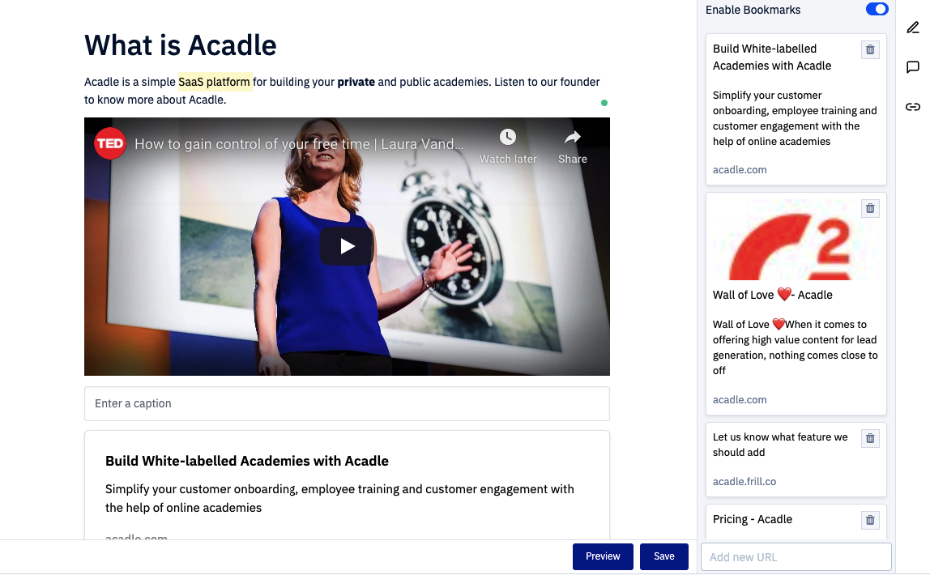Click the Enable Bookmarks label
The width and height of the screenshot is (930, 575).
click(x=753, y=10)
